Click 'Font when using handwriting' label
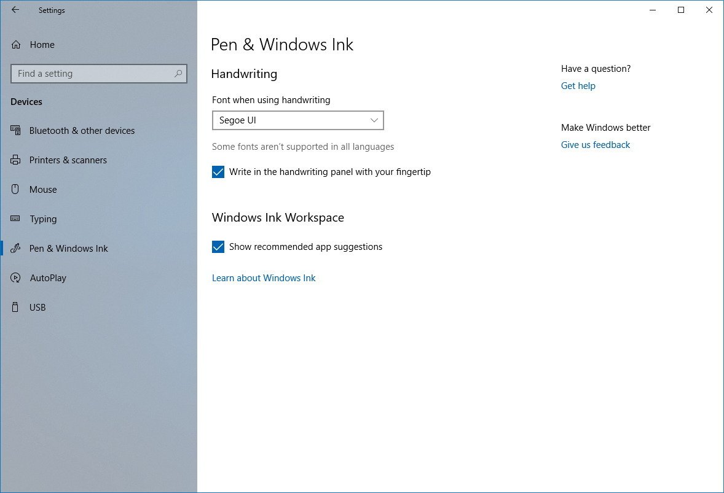Screen dimensions: 724x493 [x=271, y=100]
